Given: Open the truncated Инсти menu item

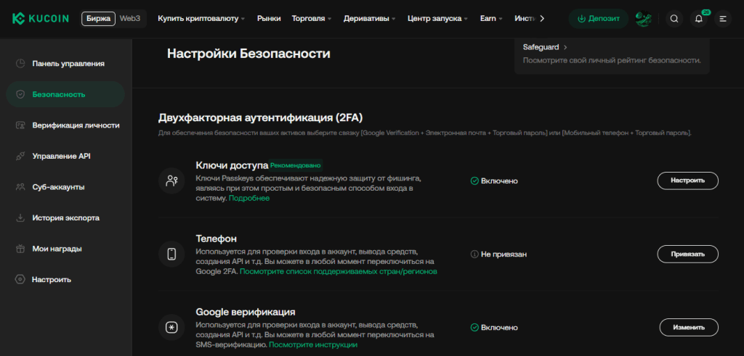Looking at the screenshot, I should pyautogui.click(x=525, y=18).
